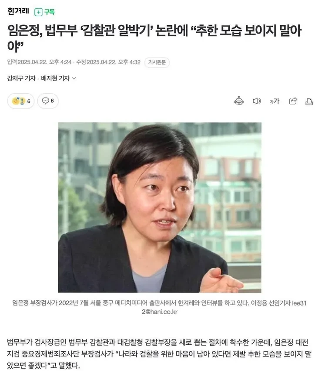Click the AI summary robot icon
This screenshot has height=377, width=322.
(239, 101)
